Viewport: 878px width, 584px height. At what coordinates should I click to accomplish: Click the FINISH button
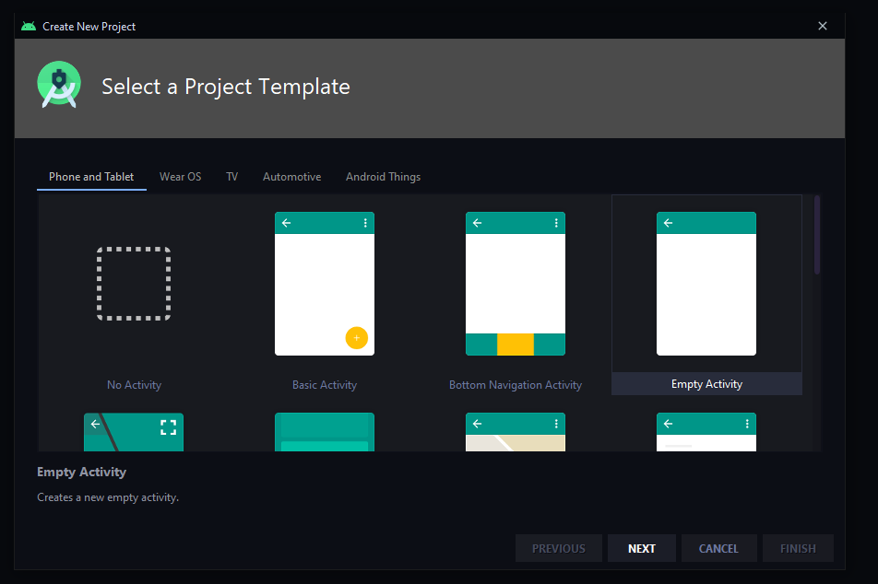coord(797,547)
